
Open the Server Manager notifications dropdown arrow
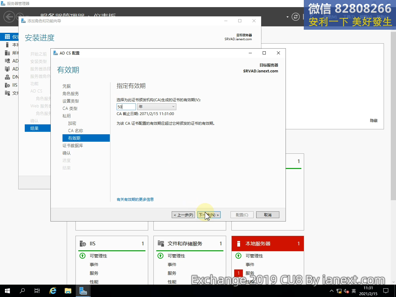287,17
